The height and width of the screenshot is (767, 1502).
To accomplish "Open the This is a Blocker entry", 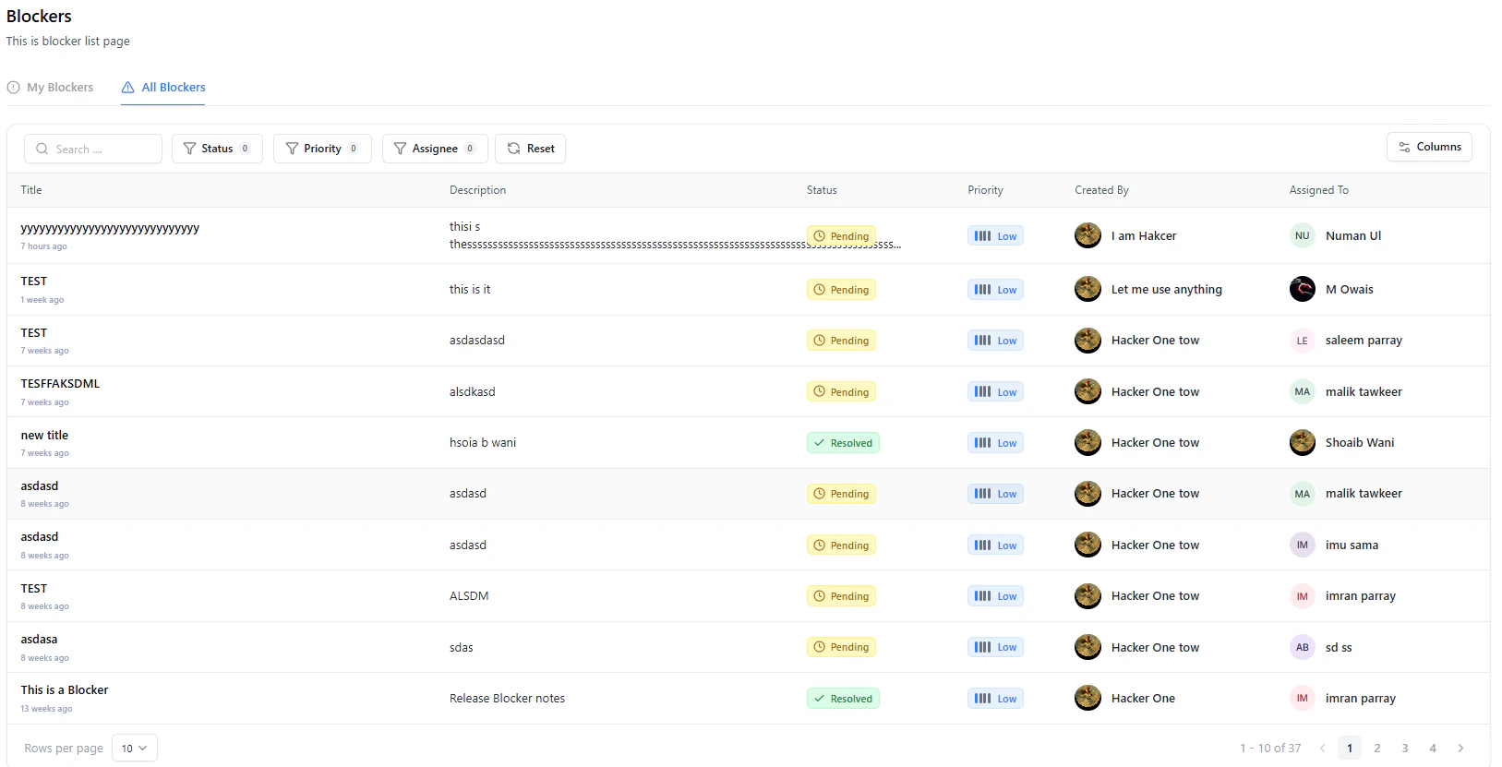I will [65, 690].
